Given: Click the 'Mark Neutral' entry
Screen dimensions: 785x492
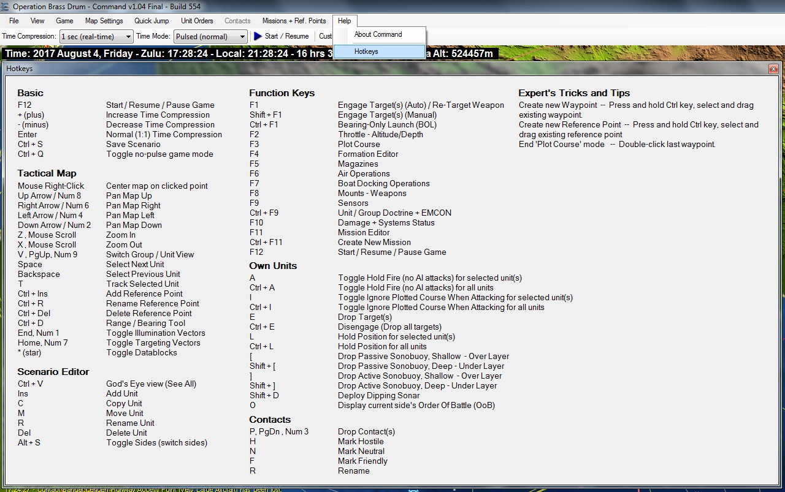Looking at the screenshot, I should tap(362, 451).
